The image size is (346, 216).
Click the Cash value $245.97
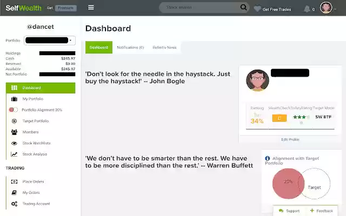pos(68,58)
